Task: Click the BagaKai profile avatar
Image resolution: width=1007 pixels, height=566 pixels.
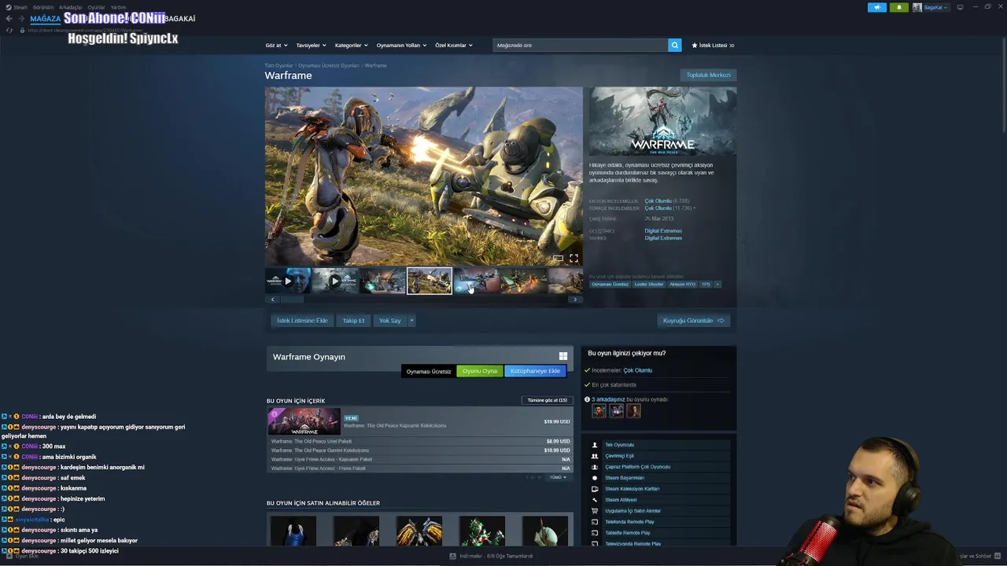Action: coord(917,7)
